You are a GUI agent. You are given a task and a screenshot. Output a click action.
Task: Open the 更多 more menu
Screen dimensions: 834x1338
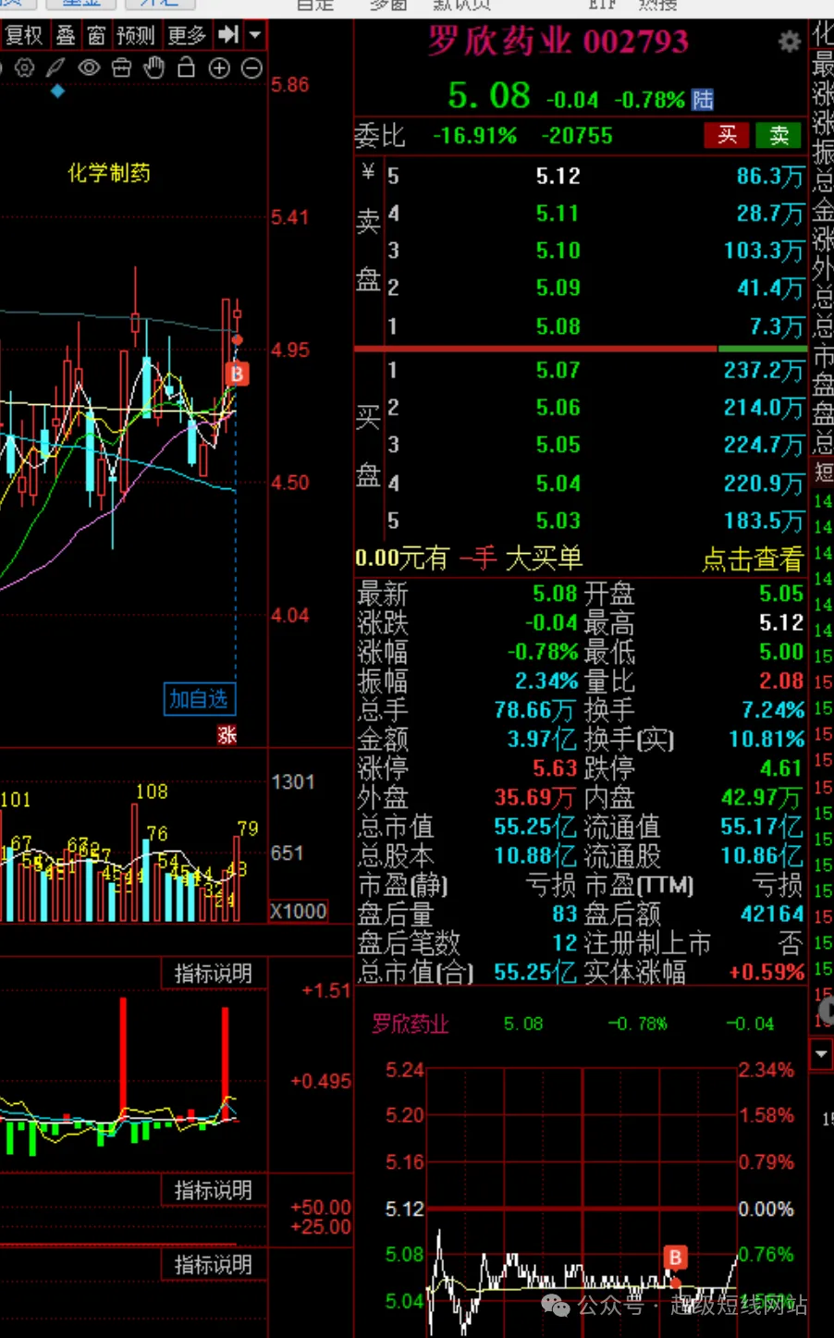(x=186, y=35)
